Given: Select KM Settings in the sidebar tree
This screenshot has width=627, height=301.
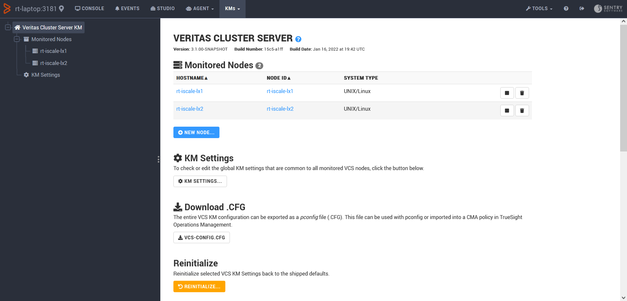Looking at the screenshot, I should [x=45, y=75].
